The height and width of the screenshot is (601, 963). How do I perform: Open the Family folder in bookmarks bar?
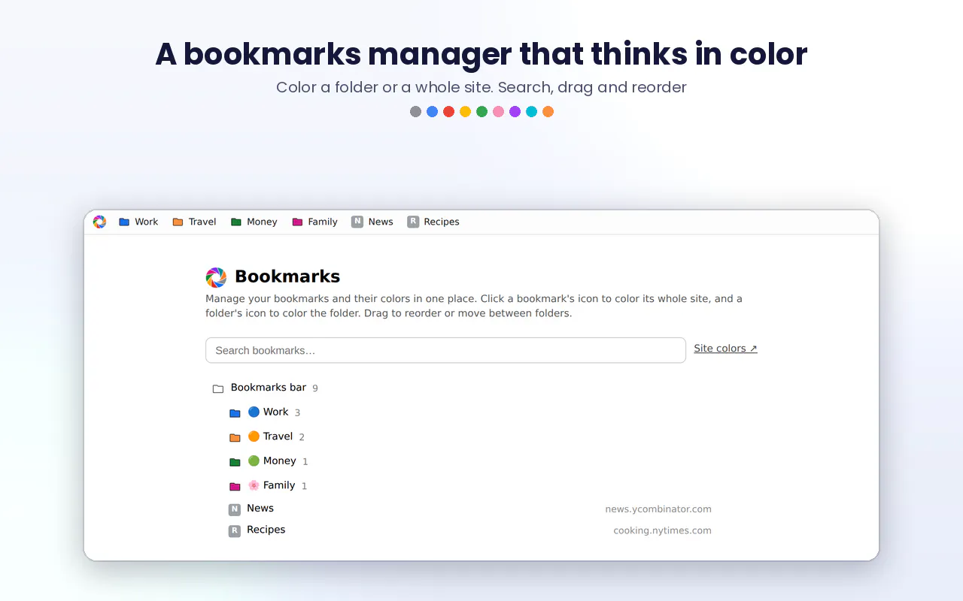click(x=315, y=222)
